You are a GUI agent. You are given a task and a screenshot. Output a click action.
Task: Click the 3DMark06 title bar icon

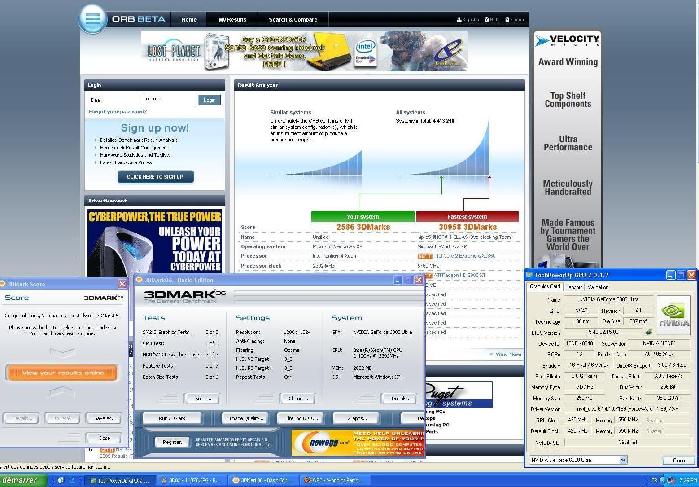(139, 280)
